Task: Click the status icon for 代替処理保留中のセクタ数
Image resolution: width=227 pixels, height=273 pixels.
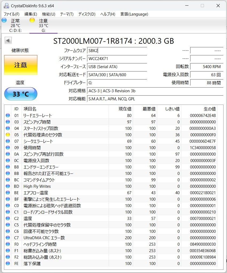Action: coord(8,225)
